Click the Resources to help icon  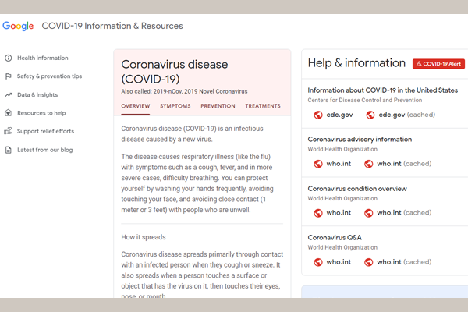pos(9,113)
